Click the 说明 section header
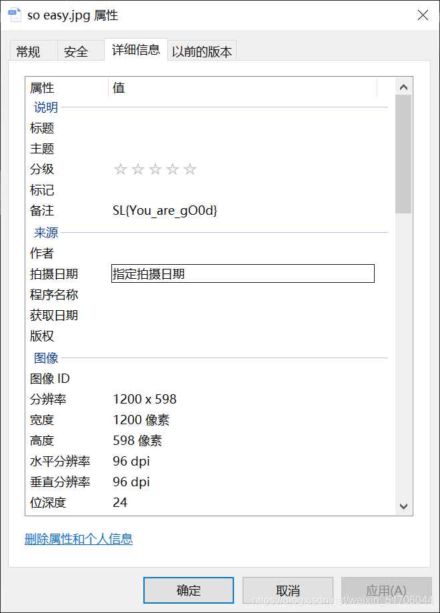 tap(46, 107)
